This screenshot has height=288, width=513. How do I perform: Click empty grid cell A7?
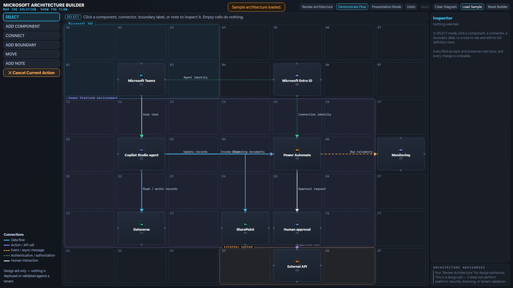(x=401, y=42)
